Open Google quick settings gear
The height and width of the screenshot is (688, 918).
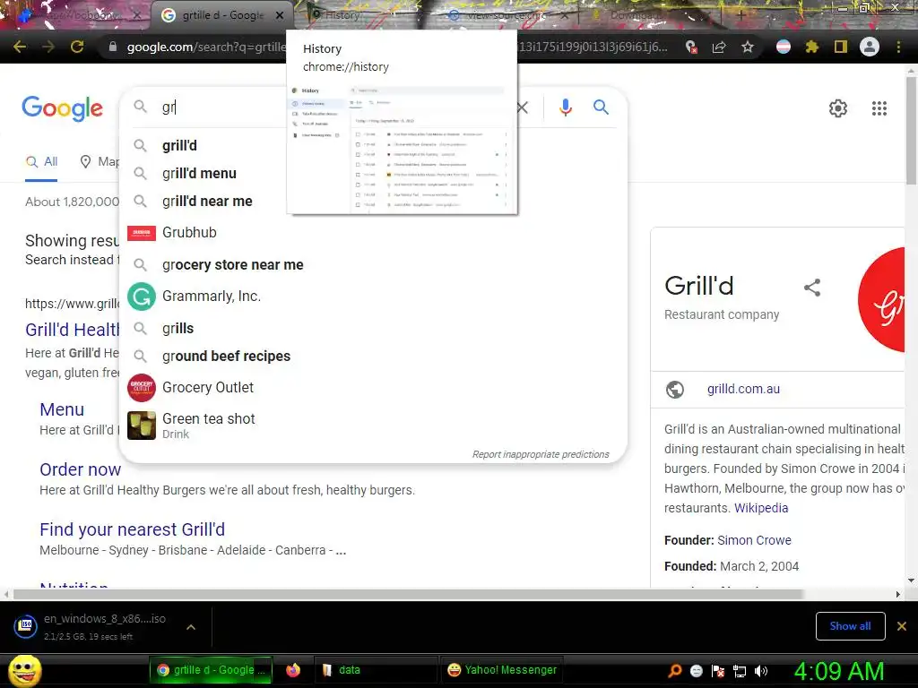point(838,108)
